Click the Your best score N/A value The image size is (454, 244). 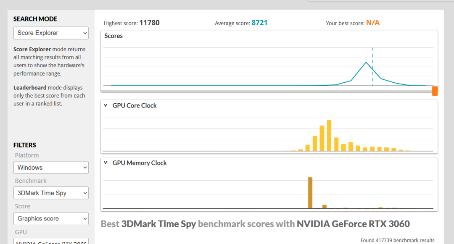click(x=373, y=23)
